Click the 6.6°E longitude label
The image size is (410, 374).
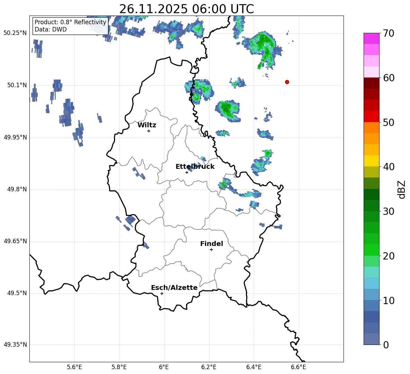[x=298, y=367]
